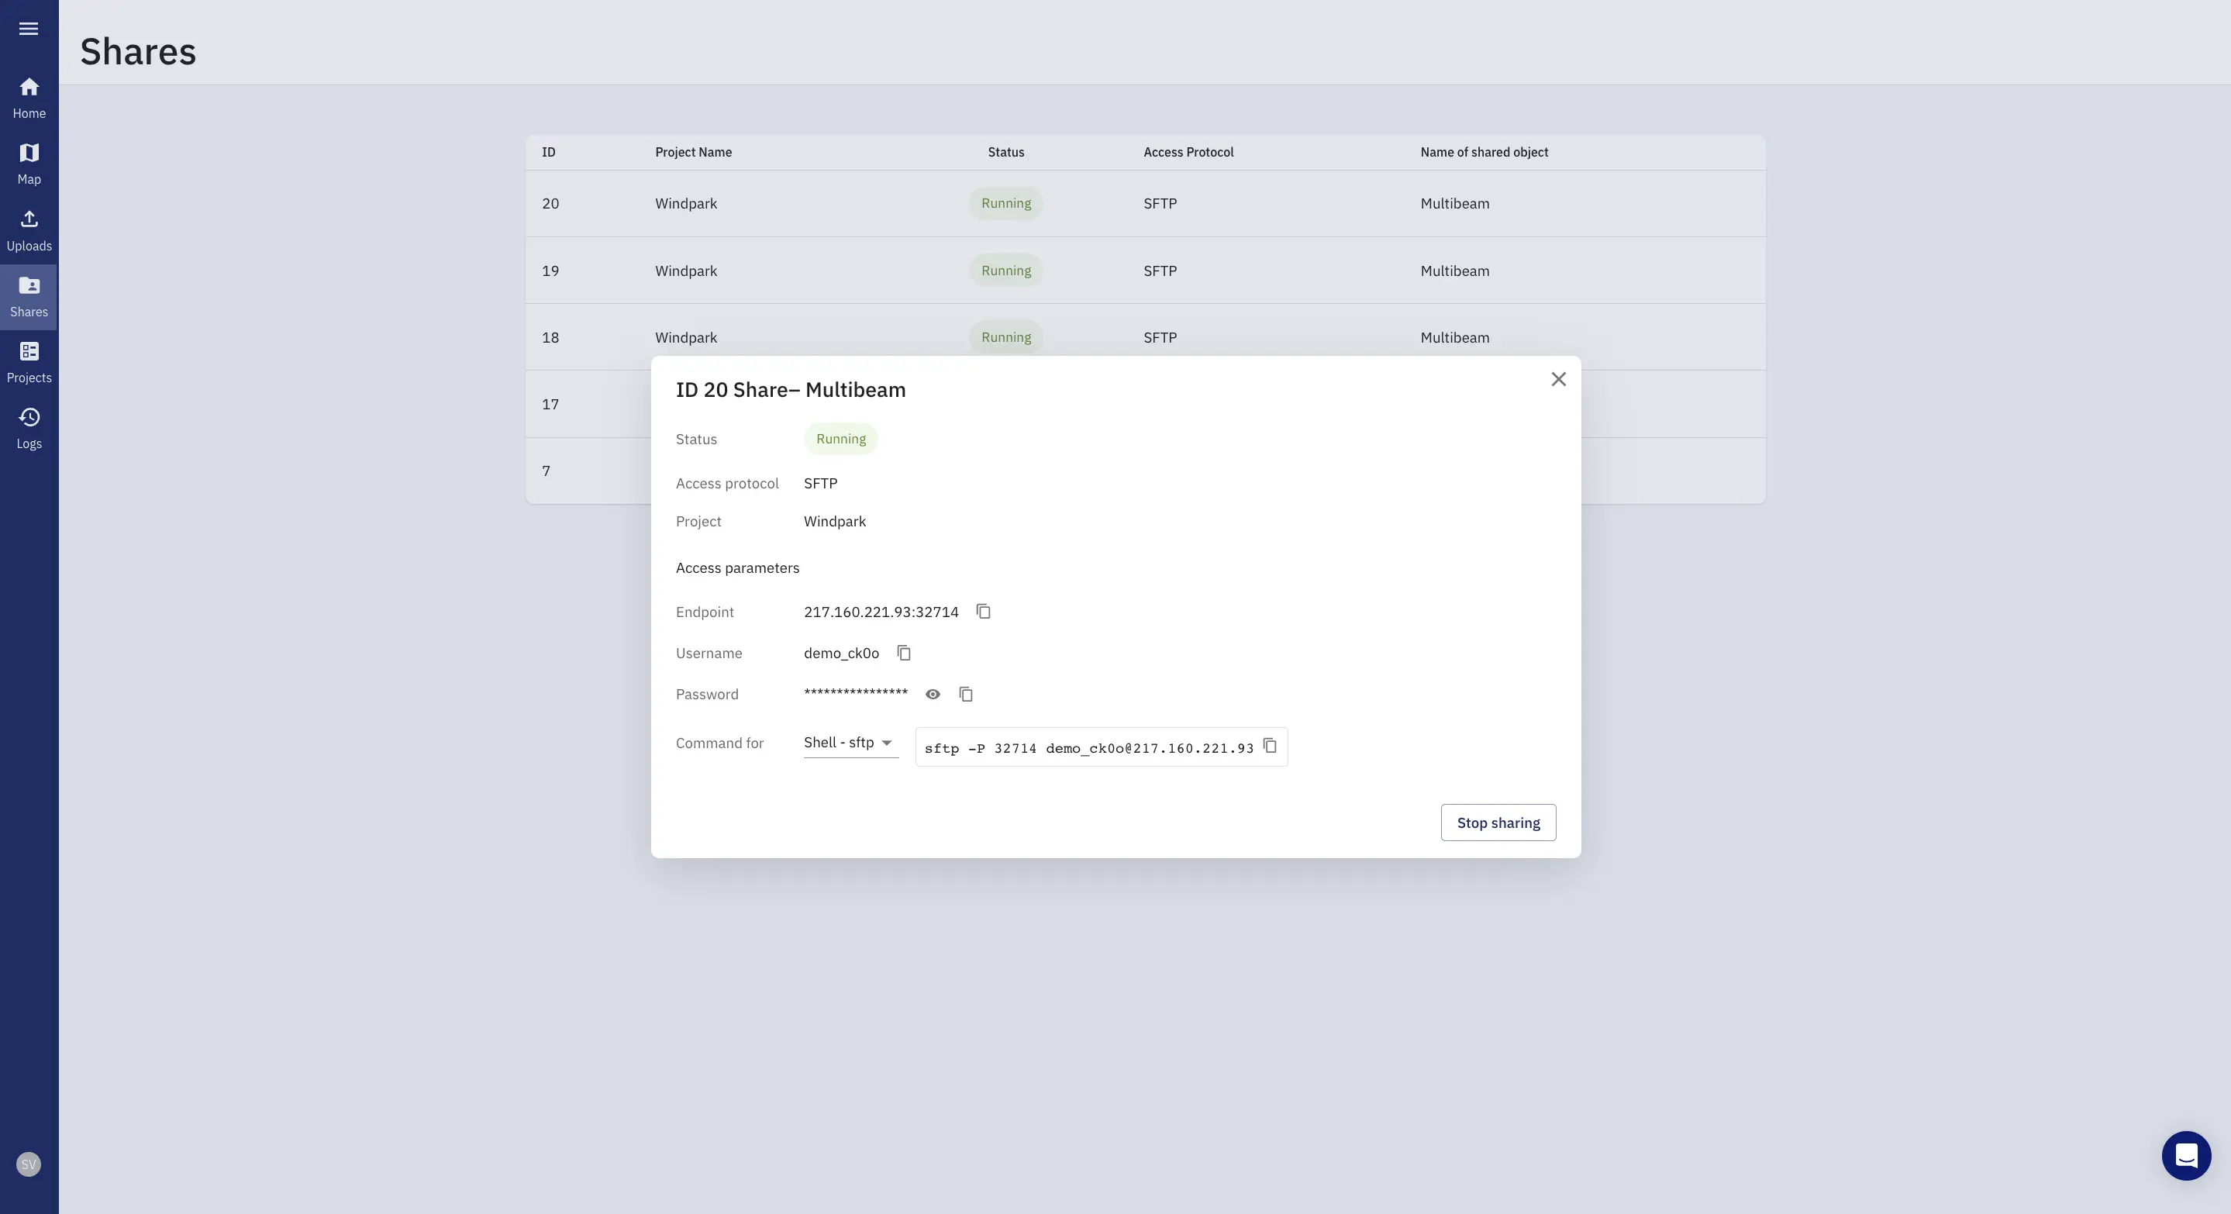Click Windpark in row 19

[x=686, y=270]
